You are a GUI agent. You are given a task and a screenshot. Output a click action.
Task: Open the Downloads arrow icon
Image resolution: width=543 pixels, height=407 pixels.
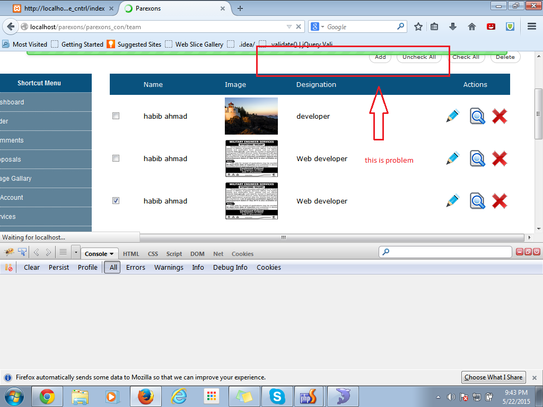453,26
